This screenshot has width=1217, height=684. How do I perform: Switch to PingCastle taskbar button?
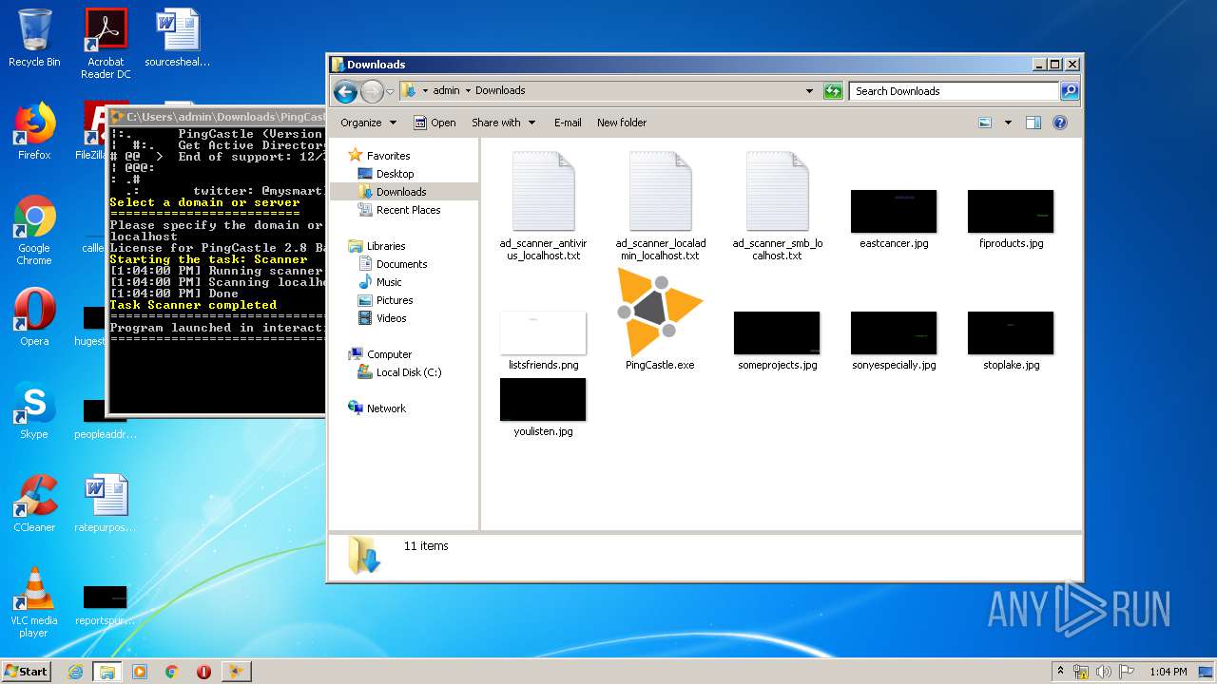click(x=237, y=672)
